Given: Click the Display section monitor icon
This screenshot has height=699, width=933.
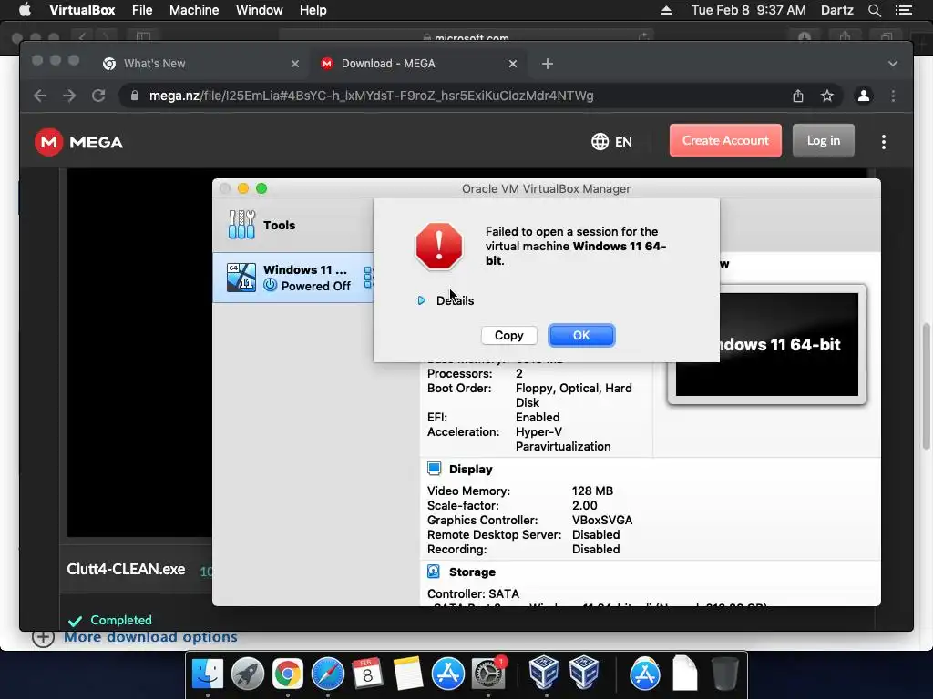Looking at the screenshot, I should click(435, 469).
